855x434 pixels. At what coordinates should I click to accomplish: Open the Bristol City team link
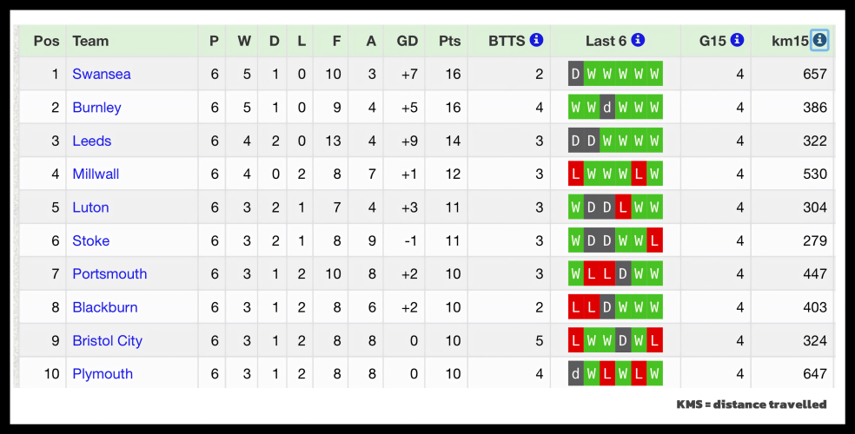click(x=107, y=340)
